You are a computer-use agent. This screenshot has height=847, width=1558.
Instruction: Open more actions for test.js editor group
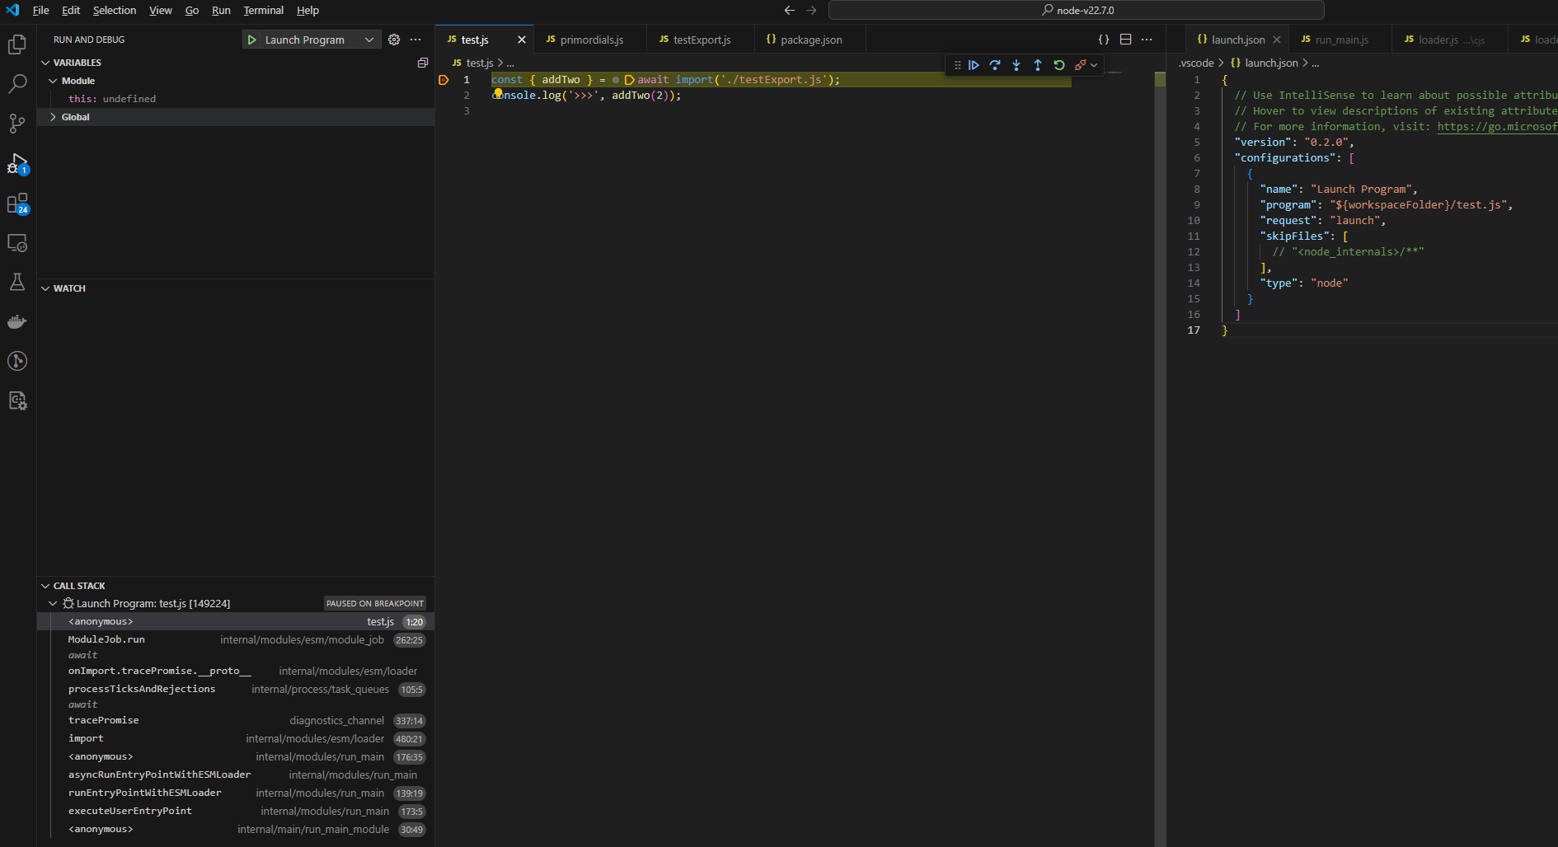(x=1147, y=40)
